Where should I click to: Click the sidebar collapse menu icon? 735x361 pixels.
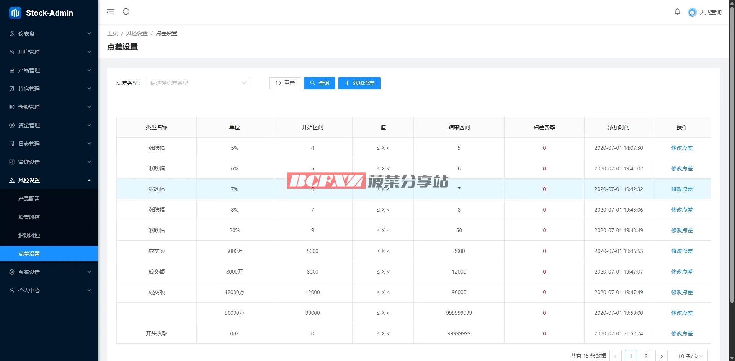tap(110, 12)
